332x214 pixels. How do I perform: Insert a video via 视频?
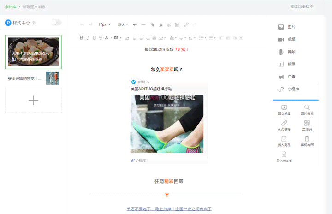[287, 39]
